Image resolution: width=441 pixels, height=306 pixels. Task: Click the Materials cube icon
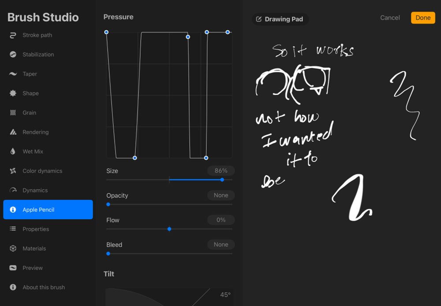pyautogui.click(x=13, y=248)
